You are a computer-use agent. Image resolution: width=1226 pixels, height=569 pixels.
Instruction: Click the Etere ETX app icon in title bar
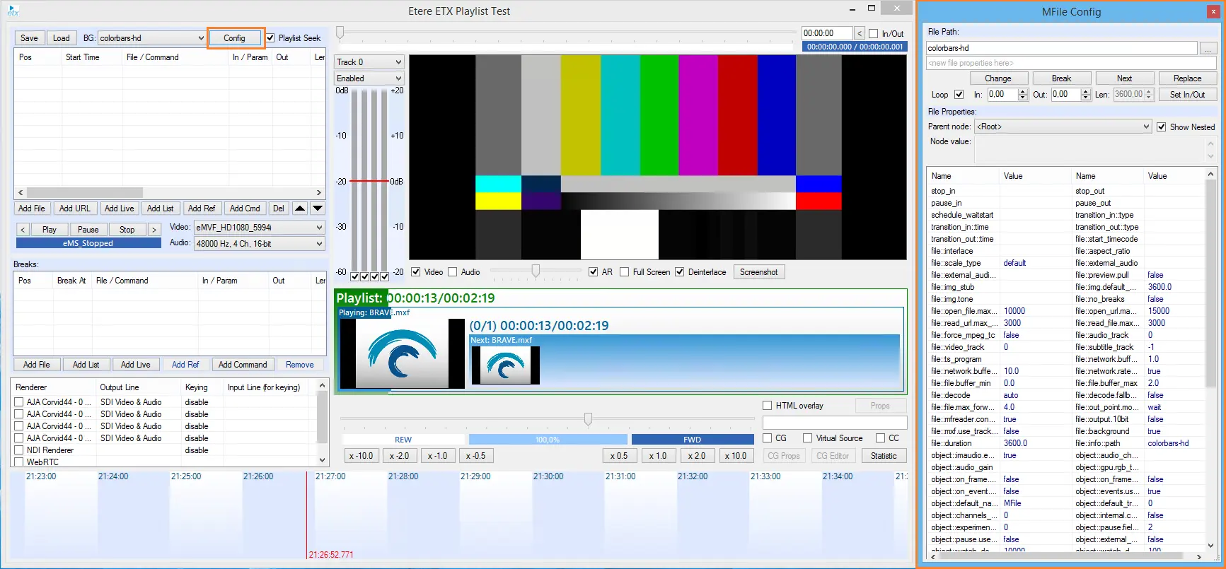tap(13, 11)
